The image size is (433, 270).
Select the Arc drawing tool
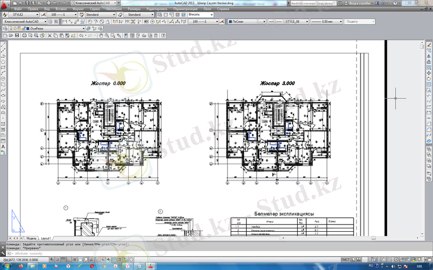tap(3, 73)
